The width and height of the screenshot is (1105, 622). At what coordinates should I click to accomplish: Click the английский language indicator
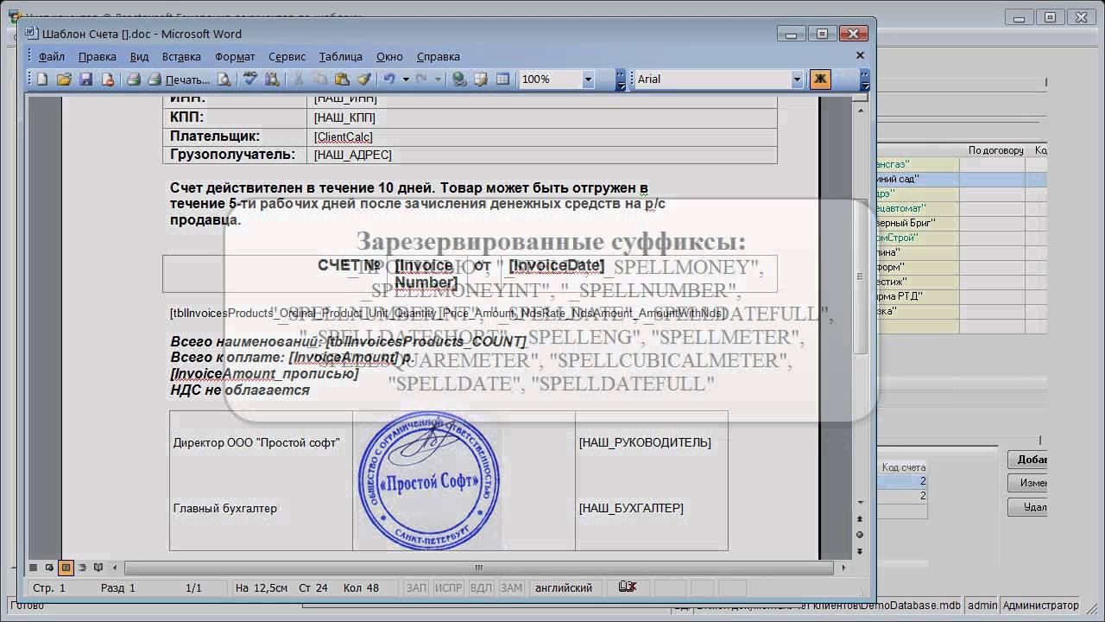(x=564, y=588)
